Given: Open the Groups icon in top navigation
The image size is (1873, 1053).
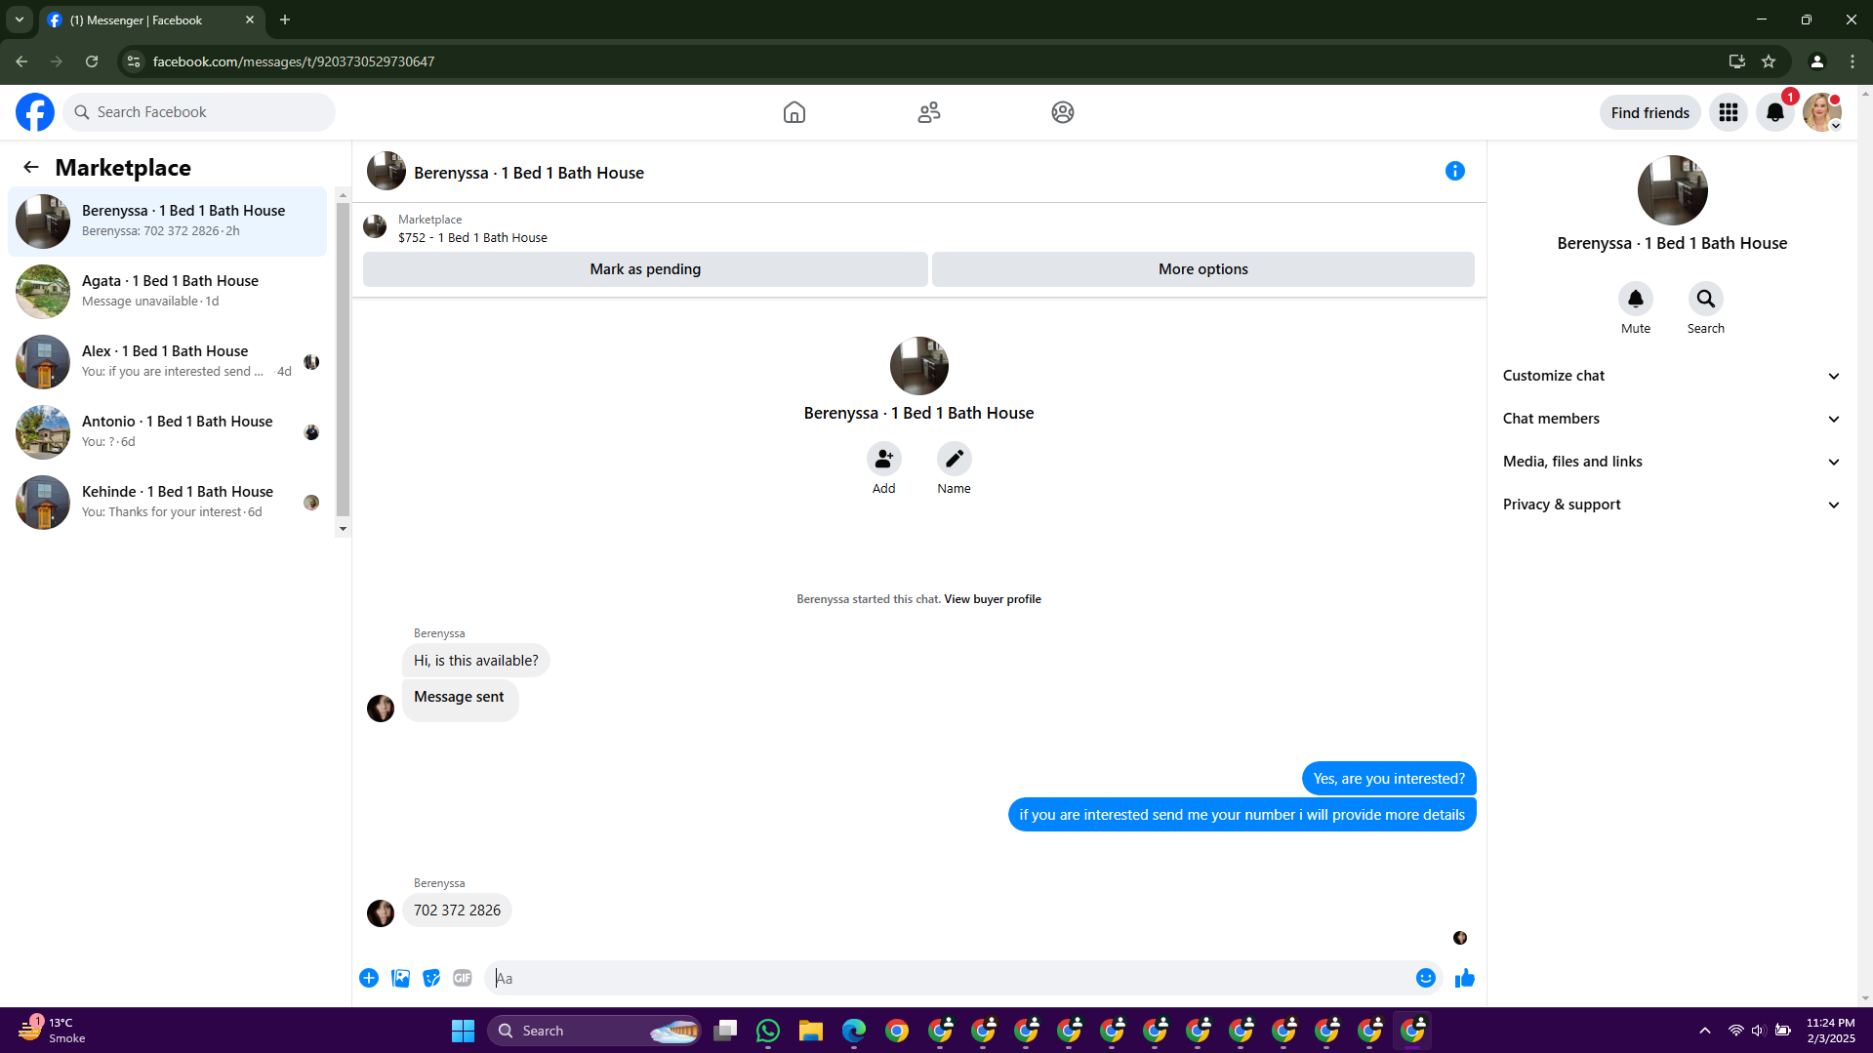Looking at the screenshot, I should [x=1063, y=112].
